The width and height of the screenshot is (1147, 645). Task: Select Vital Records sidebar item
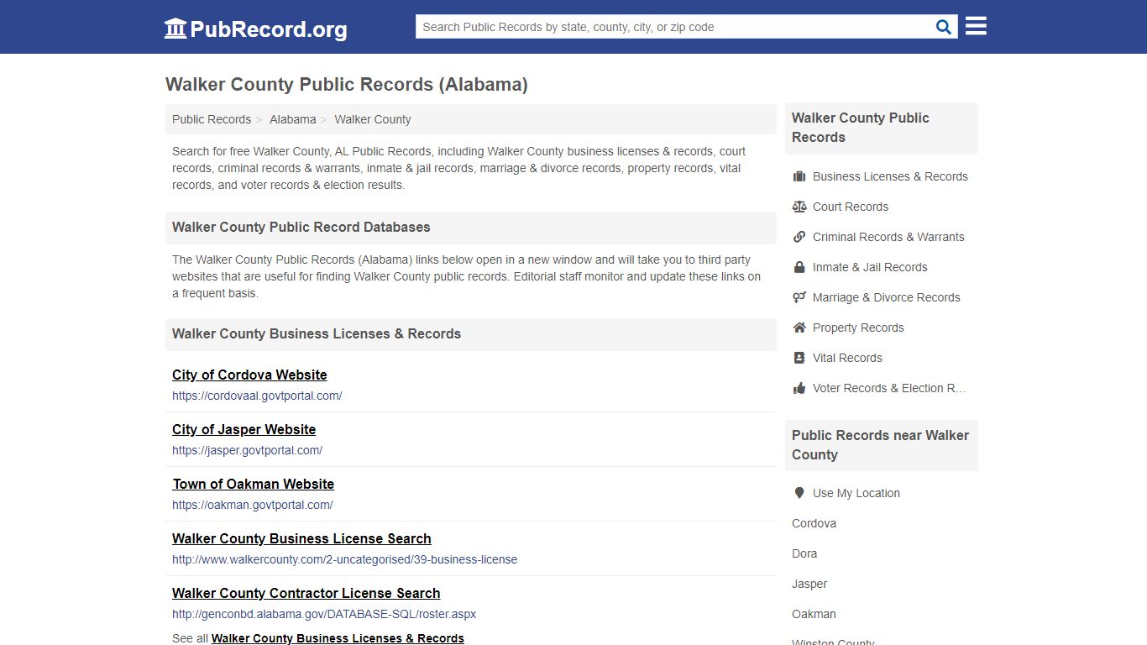coord(847,358)
